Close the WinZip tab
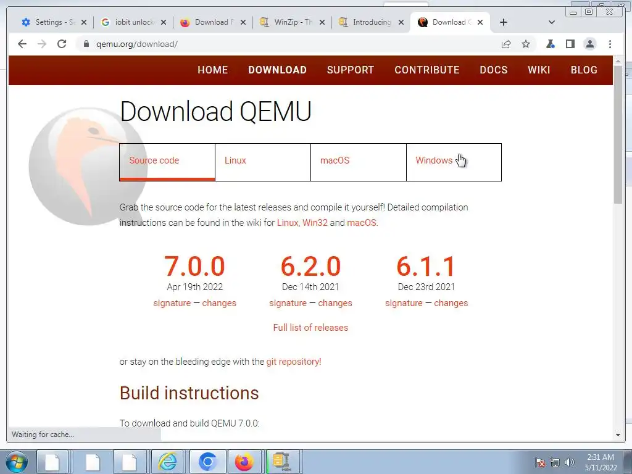Image resolution: width=632 pixels, height=474 pixels. [322, 22]
